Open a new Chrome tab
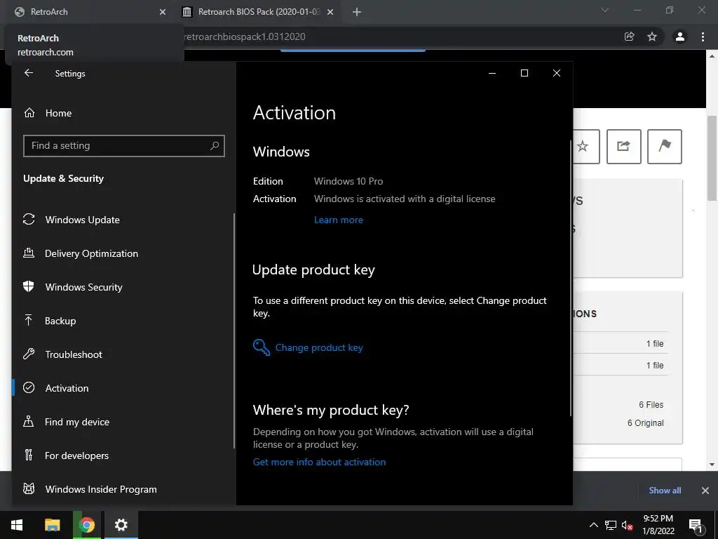The width and height of the screenshot is (718, 539). [357, 12]
